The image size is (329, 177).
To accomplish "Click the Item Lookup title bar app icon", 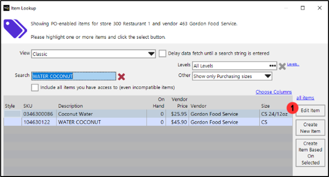I will click(x=7, y=8).
